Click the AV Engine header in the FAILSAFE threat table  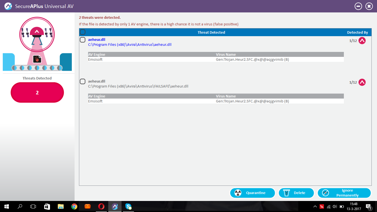pos(97,96)
